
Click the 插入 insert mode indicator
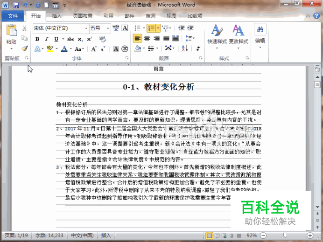click(106, 235)
